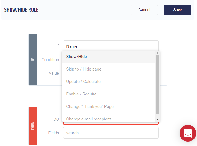Click the dropdown list's scroll-down arrow

[157, 119]
